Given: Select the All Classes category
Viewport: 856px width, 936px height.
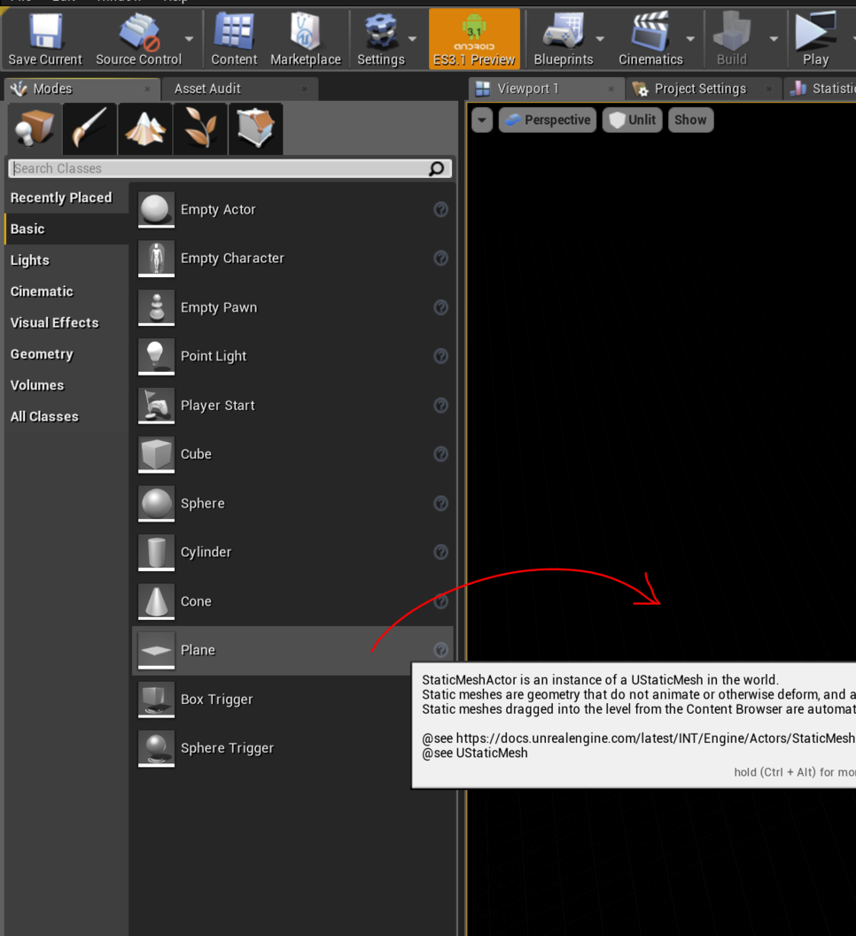Looking at the screenshot, I should click(x=66, y=417).
